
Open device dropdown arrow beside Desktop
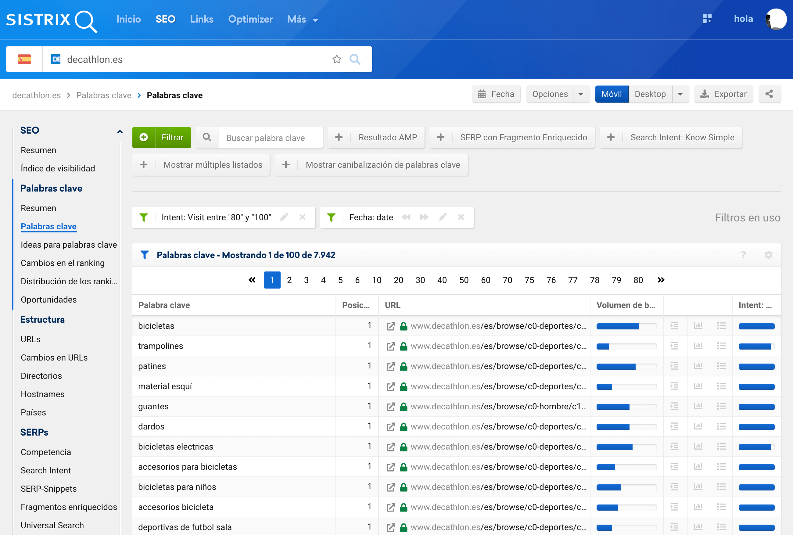680,94
